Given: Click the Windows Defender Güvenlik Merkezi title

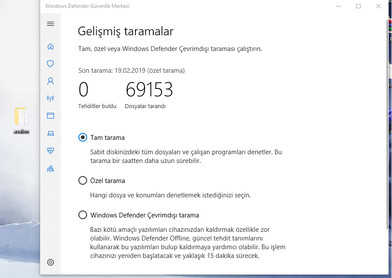Looking at the screenshot, I should tap(87, 6).
